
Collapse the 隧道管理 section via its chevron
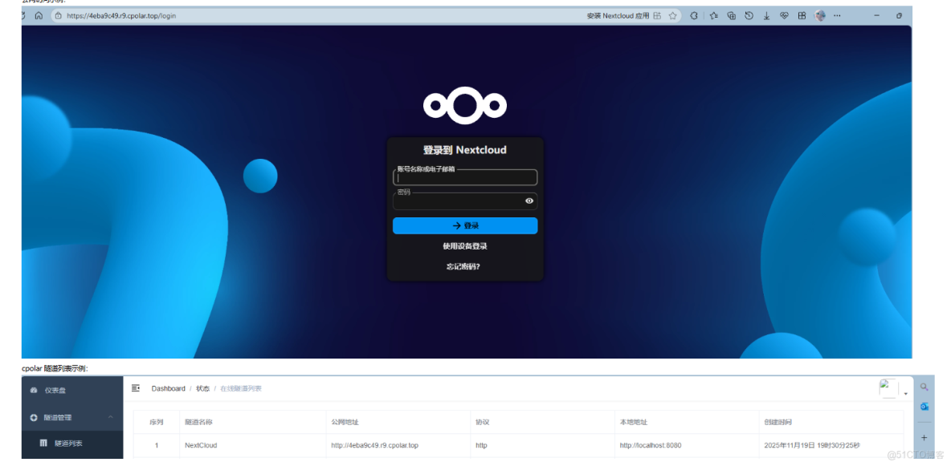[110, 417]
